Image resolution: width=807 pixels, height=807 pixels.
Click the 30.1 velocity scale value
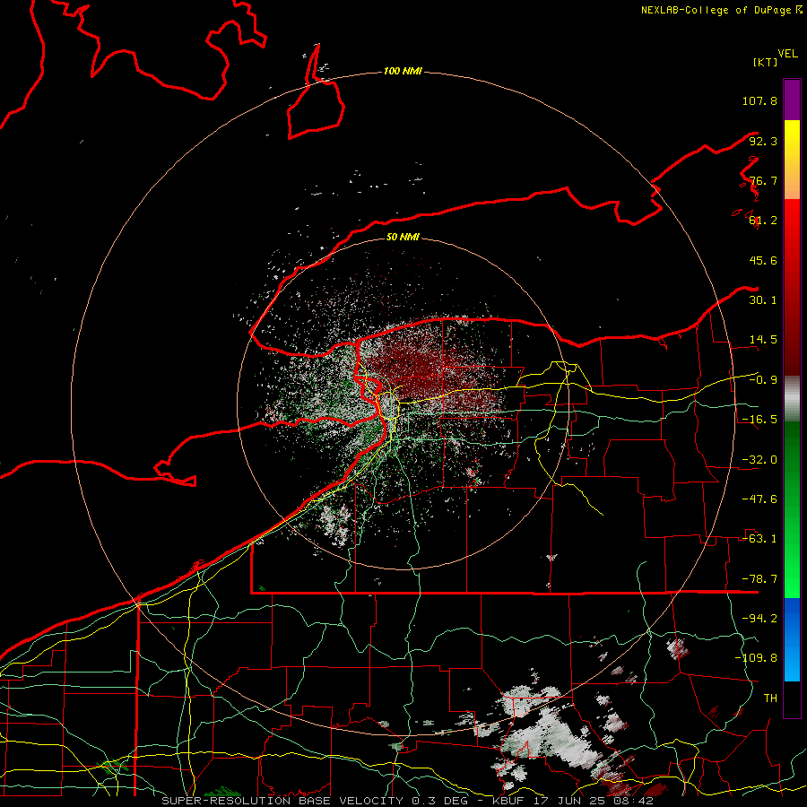click(763, 300)
